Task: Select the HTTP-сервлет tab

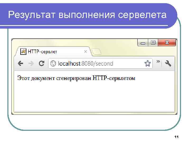Action: point(53,52)
